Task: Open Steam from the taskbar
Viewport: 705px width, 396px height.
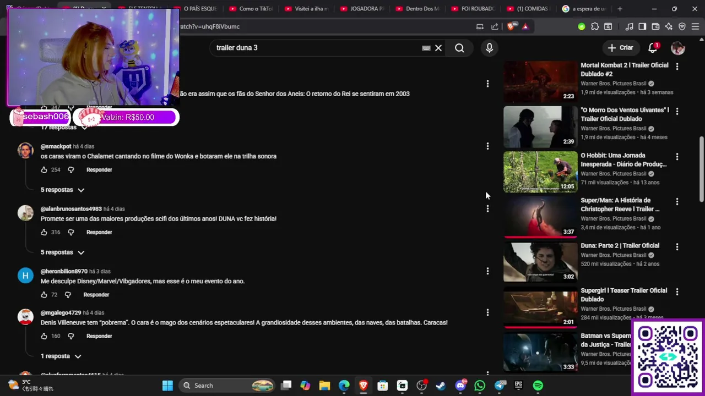Action: coord(441,386)
